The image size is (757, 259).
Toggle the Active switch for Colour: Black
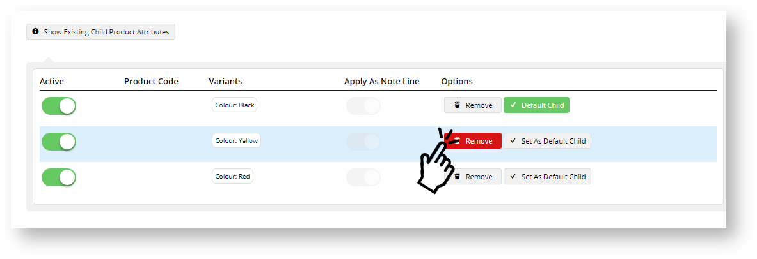(59, 106)
